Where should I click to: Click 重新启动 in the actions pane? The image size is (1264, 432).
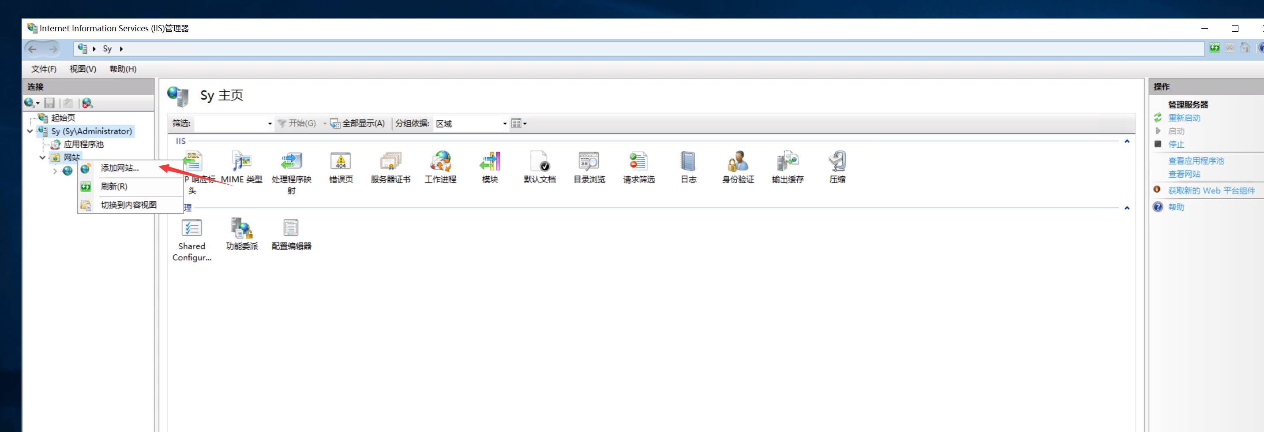(x=1184, y=118)
